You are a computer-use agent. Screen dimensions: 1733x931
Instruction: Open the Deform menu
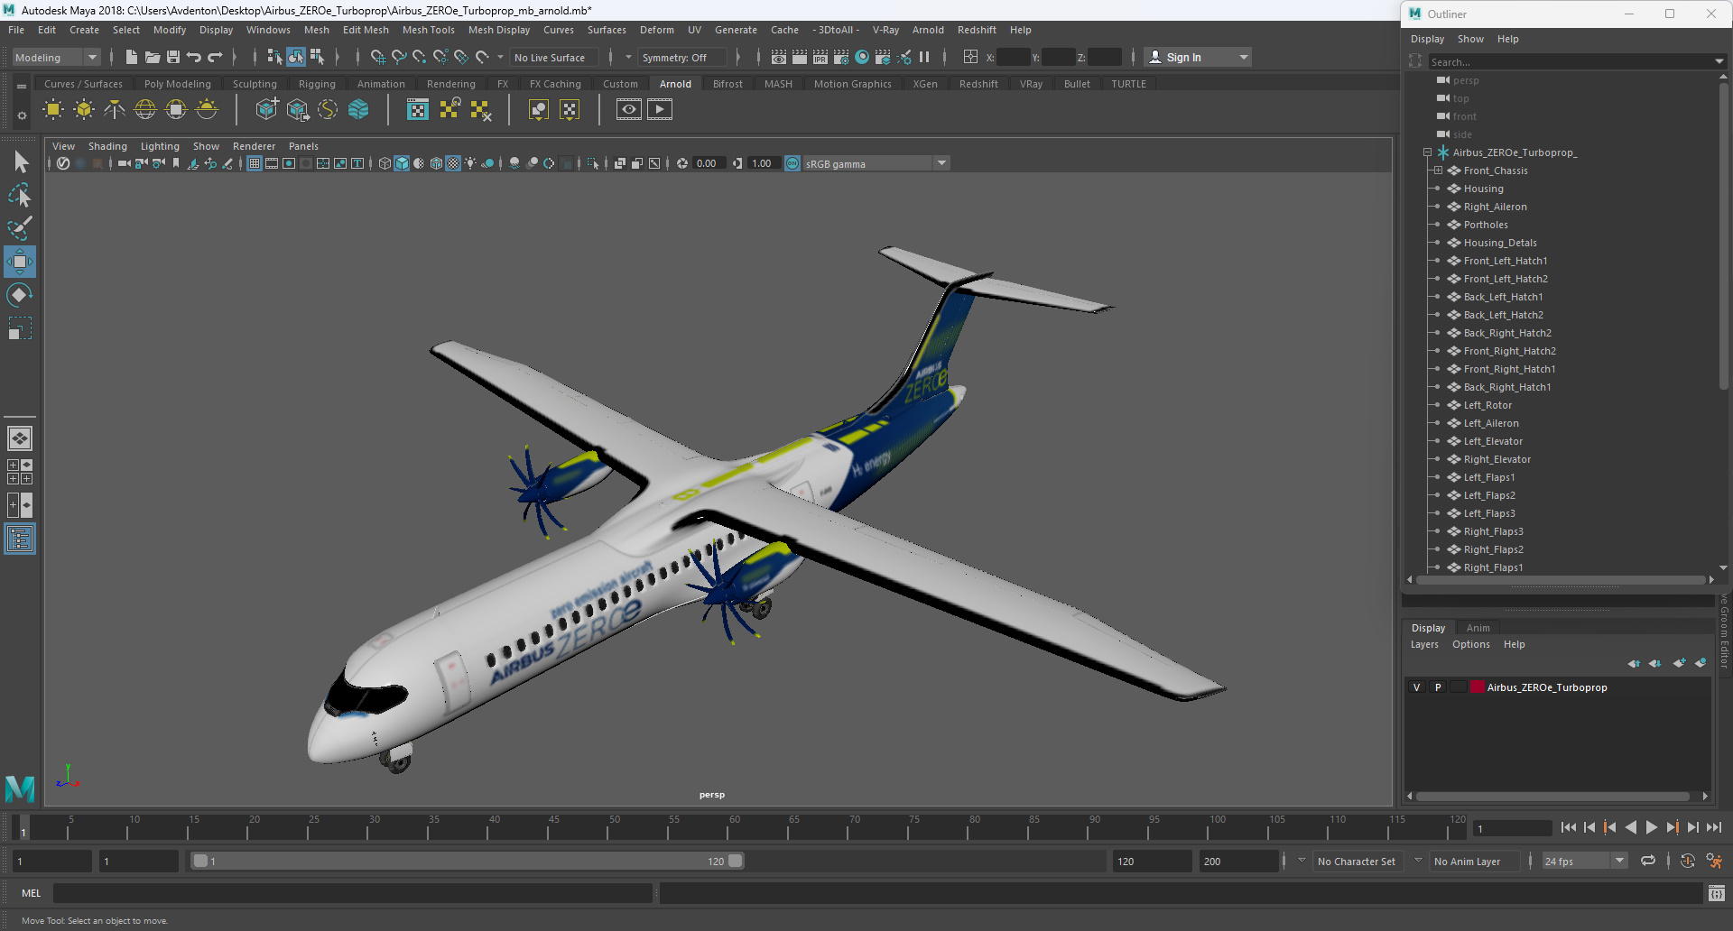click(656, 30)
